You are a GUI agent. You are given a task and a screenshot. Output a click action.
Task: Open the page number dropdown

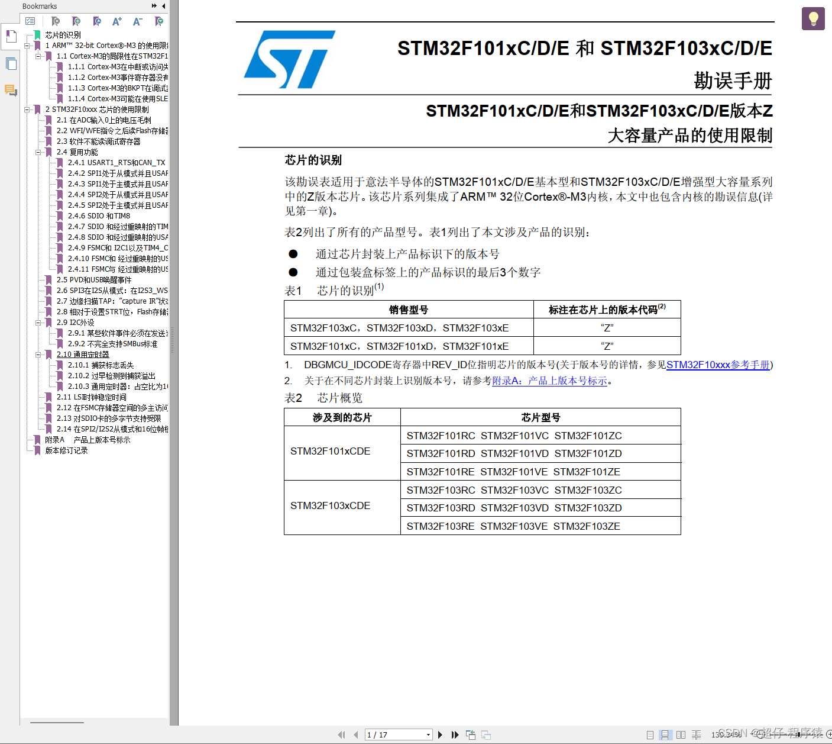(x=428, y=735)
